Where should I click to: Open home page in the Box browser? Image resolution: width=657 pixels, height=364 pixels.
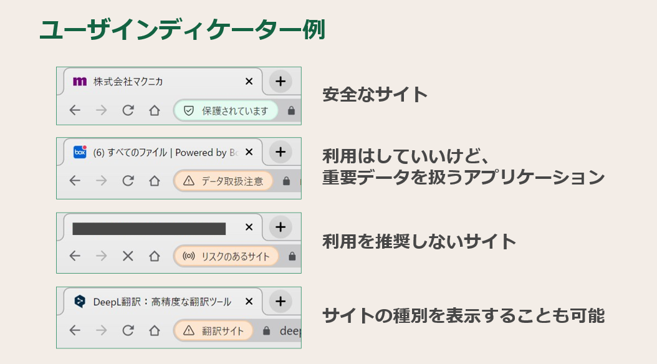tap(155, 181)
